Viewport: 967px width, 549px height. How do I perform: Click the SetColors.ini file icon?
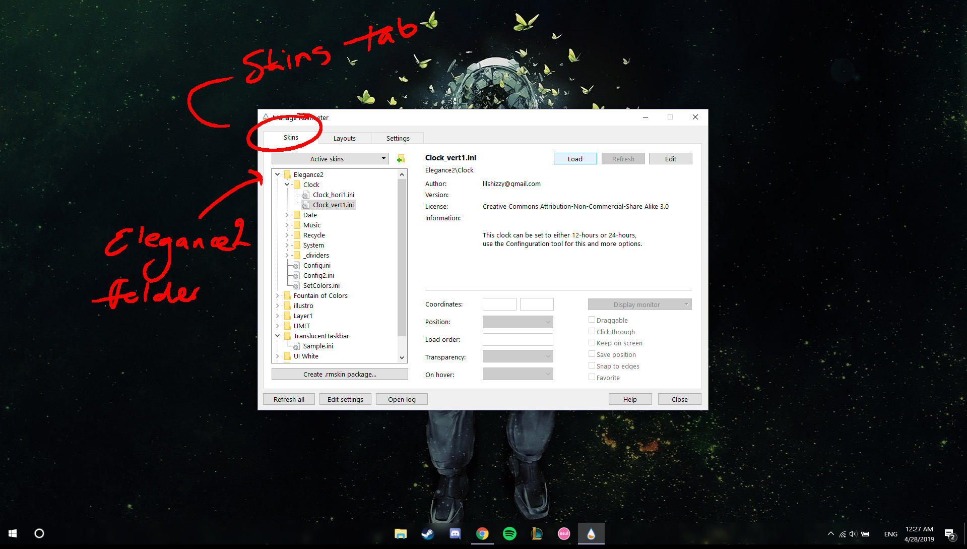pos(296,285)
